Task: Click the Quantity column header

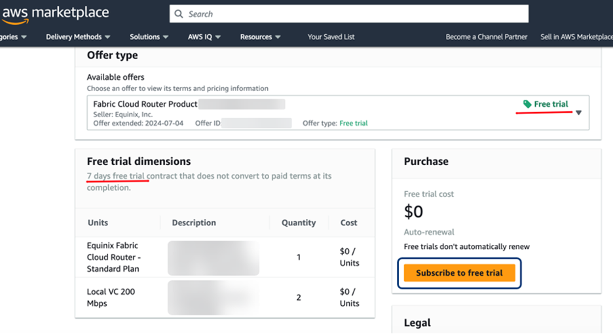Action: (x=299, y=223)
